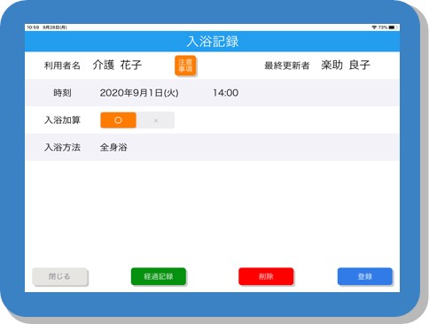
Task: Tap the last updater name 楽助 良子
Action: click(346, 65)
